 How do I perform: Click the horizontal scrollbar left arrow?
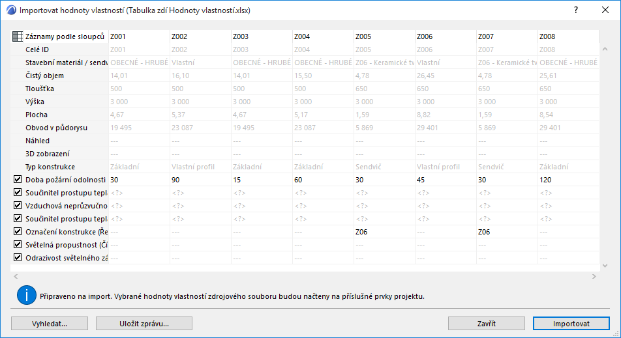point(16,277)
